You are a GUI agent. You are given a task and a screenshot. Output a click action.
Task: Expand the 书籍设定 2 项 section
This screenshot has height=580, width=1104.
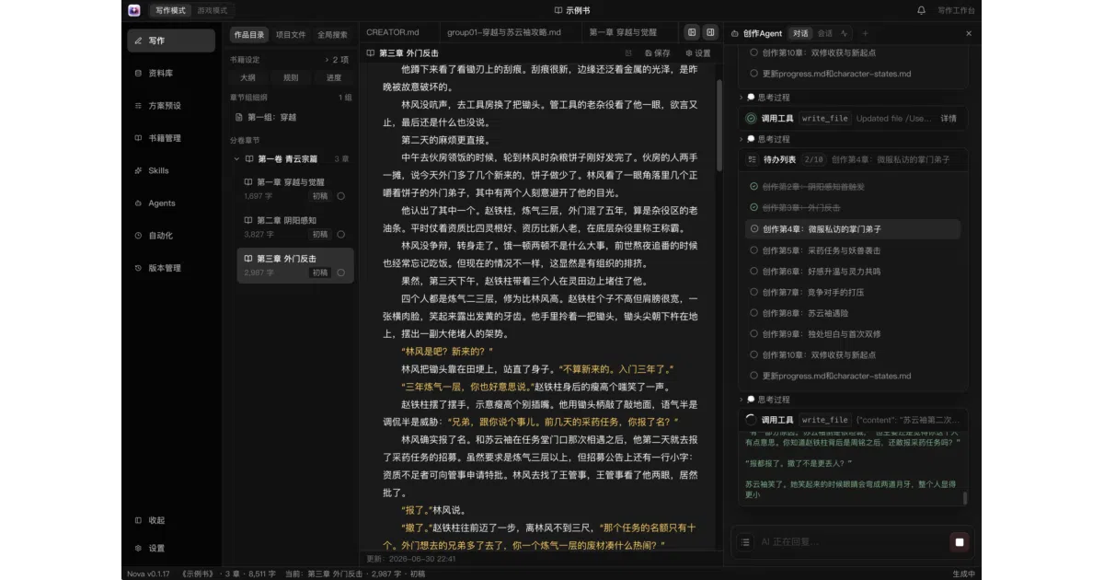[291, 59]
